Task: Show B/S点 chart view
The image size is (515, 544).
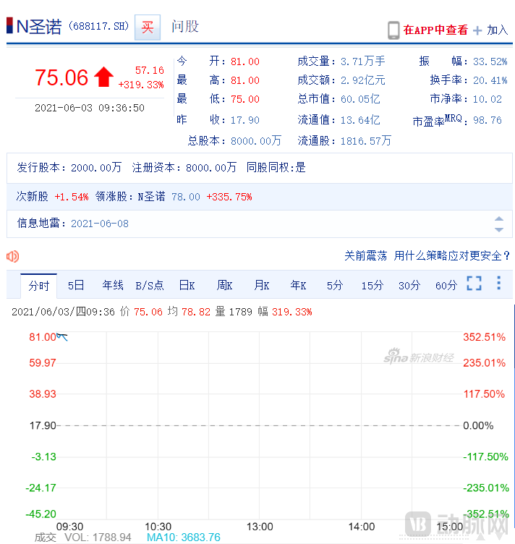Action: (x=150, y=286)
